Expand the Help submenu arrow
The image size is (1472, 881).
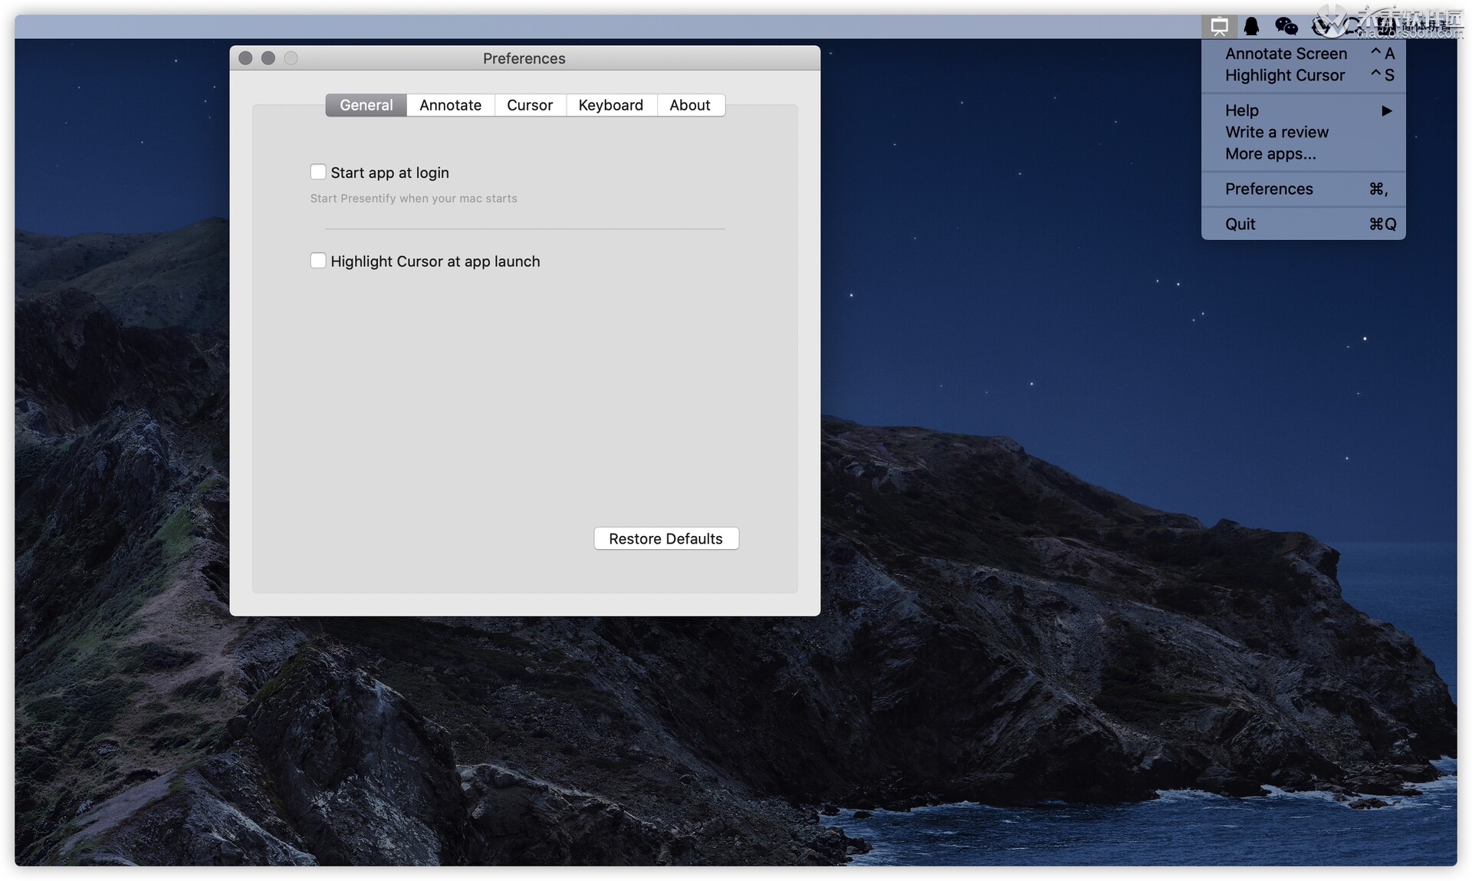pos(1386,110)
